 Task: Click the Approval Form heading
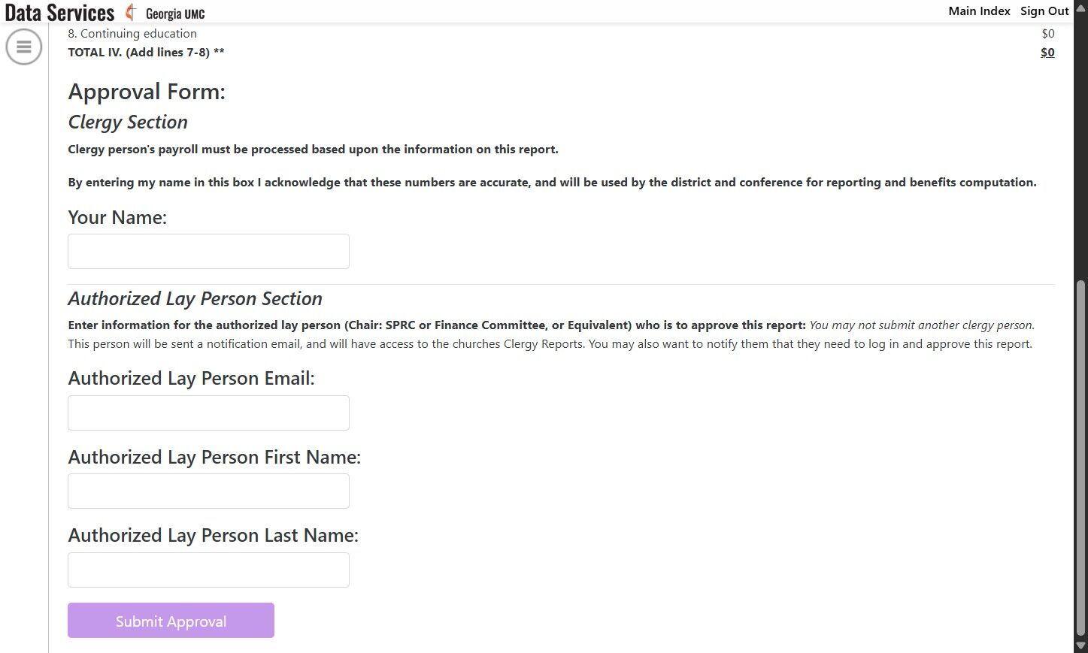[x=147, y=92]
